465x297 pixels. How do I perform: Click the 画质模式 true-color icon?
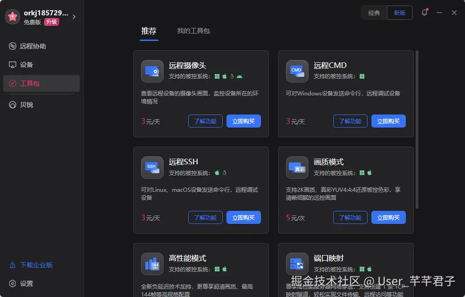297,168
